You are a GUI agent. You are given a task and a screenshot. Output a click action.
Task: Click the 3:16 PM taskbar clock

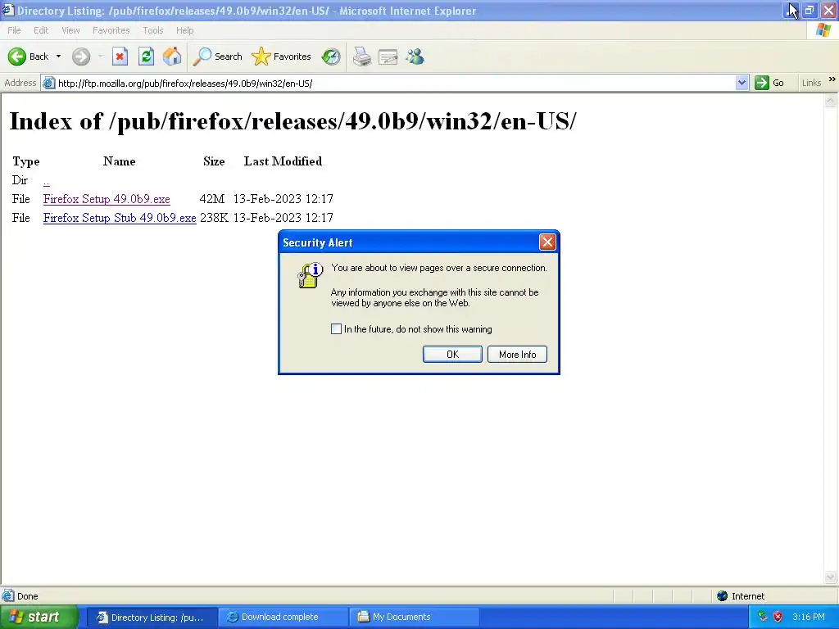point(809,617)
